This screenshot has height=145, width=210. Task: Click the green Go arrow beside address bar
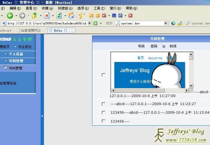95,23
